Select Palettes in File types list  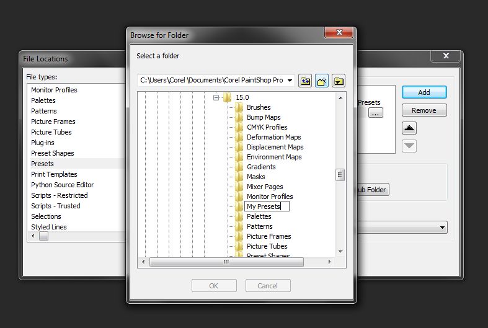pyautogui.click(x=43, y=100)
